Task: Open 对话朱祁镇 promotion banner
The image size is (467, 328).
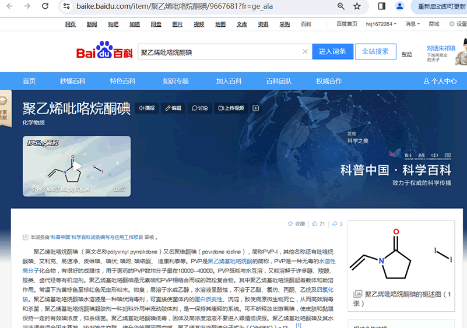Action: (447, 52)
